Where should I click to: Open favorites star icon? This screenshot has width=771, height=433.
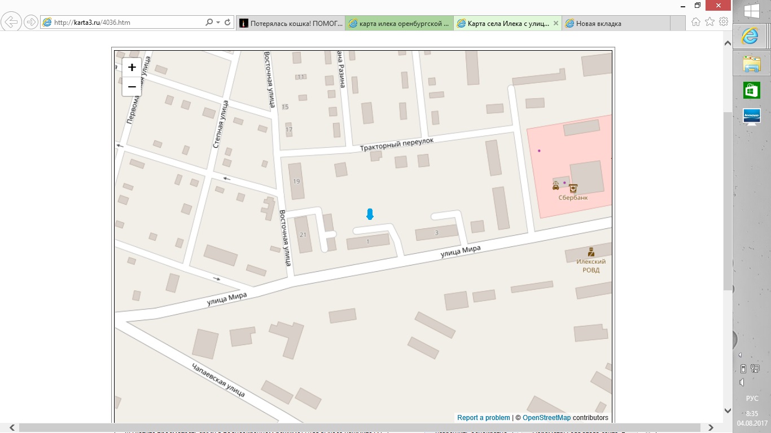click(710, 22)
